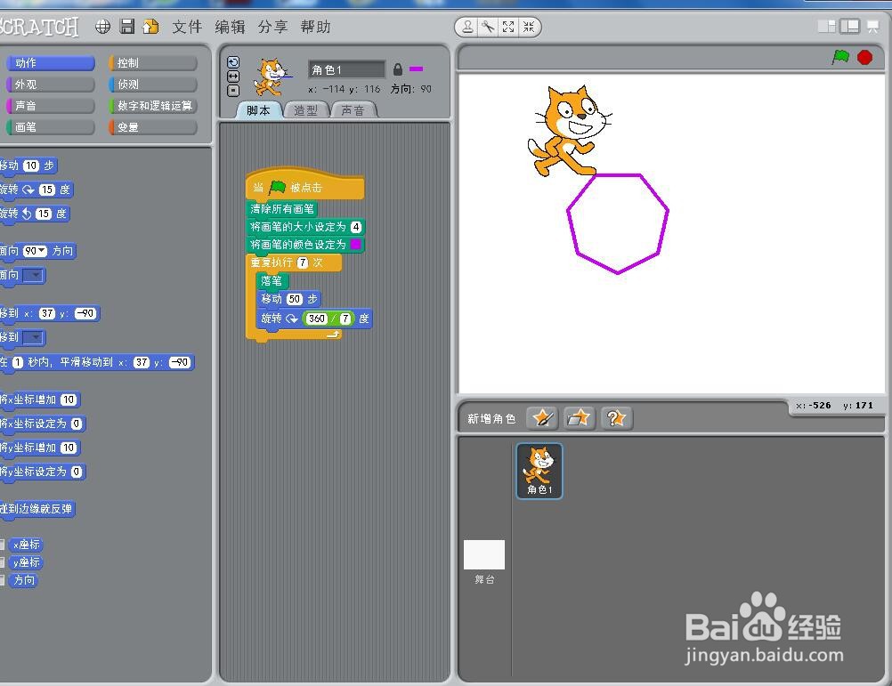The height and width of the screenshot is (686, 892).
Task: Open the empty 面向 target dropdown
Action: click(x=32, y=276)
